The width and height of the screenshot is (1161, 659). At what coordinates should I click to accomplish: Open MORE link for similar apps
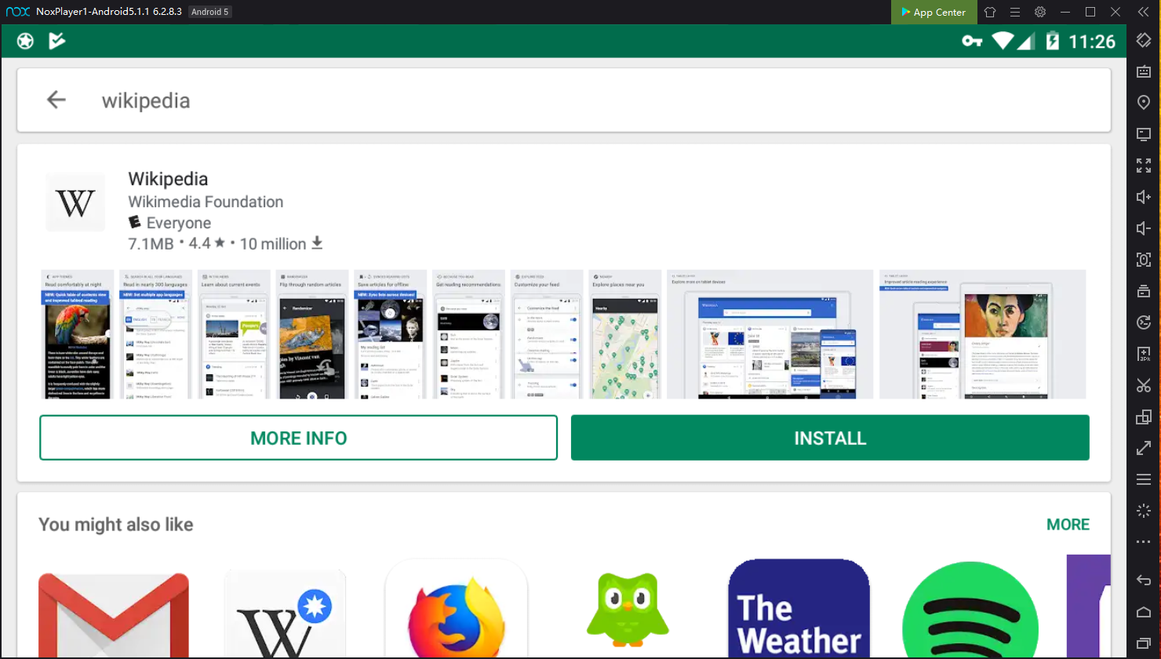pyautogui.click(x=1068, y=524)
